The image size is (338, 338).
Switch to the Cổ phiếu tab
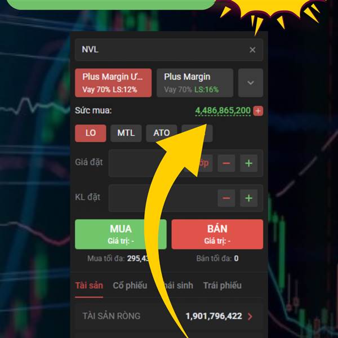pyautogui.click(x=130, y=286)
